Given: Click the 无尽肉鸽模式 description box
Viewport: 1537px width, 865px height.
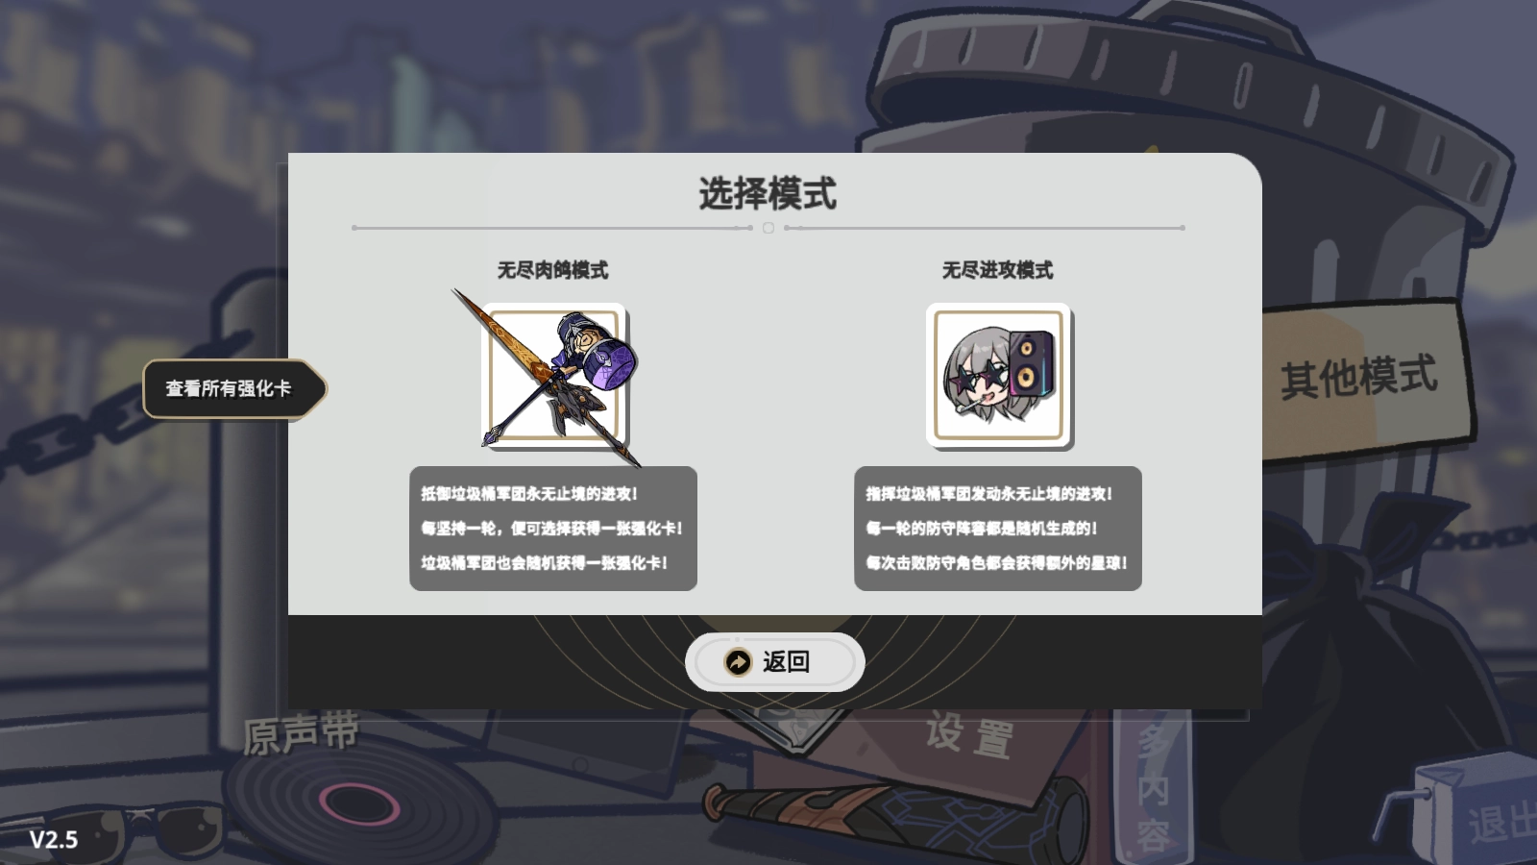Looking at the screenshot, I should coord(553,529).
